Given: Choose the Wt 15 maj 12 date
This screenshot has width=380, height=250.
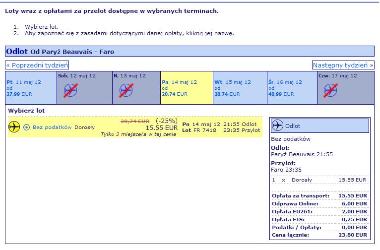Looking at the screenshot, I should pos(240,88).
